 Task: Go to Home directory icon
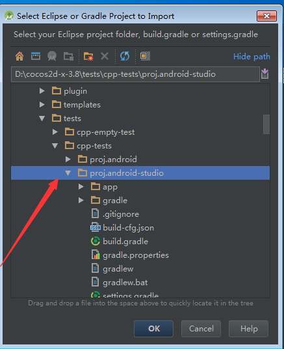pyautogui.click(x=19, y=56)
